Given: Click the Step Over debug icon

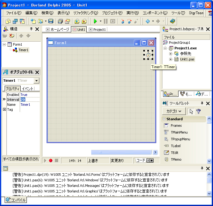Looking at the screenshot, I should coord(129,21).
